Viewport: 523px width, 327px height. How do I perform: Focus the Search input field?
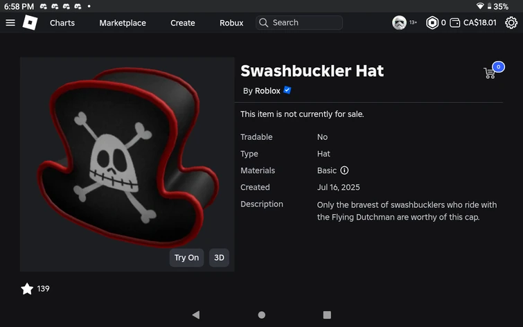[299, 23]
